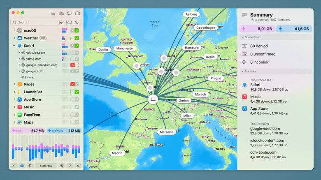Click the recent activity clock icon

(77, 22)
